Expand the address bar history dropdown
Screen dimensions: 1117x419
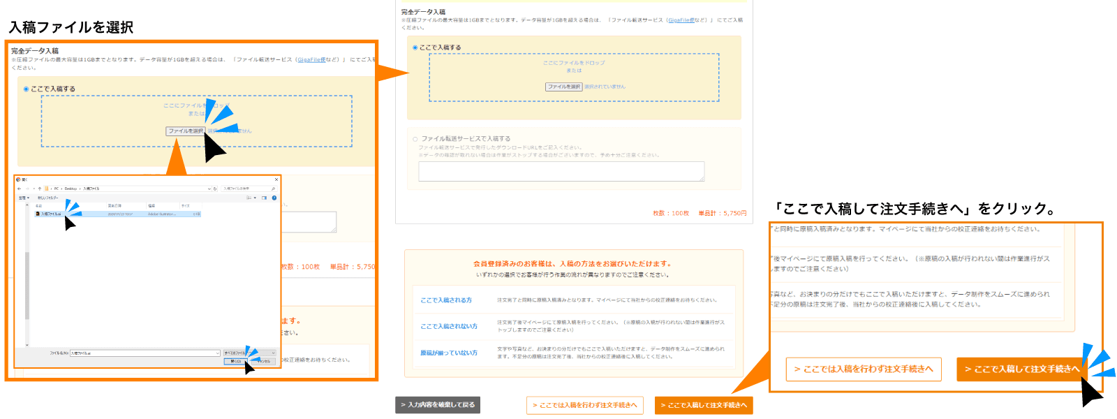coord(209,189)
